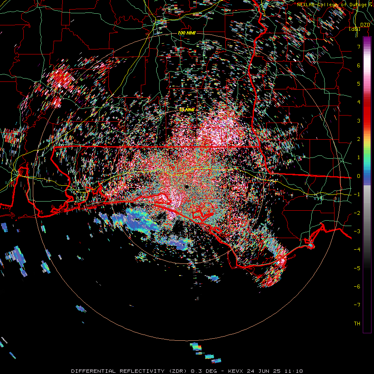Click the "TH" threshold label on the scale
Viewport: 374px width, 374px height.
point(357,324)
